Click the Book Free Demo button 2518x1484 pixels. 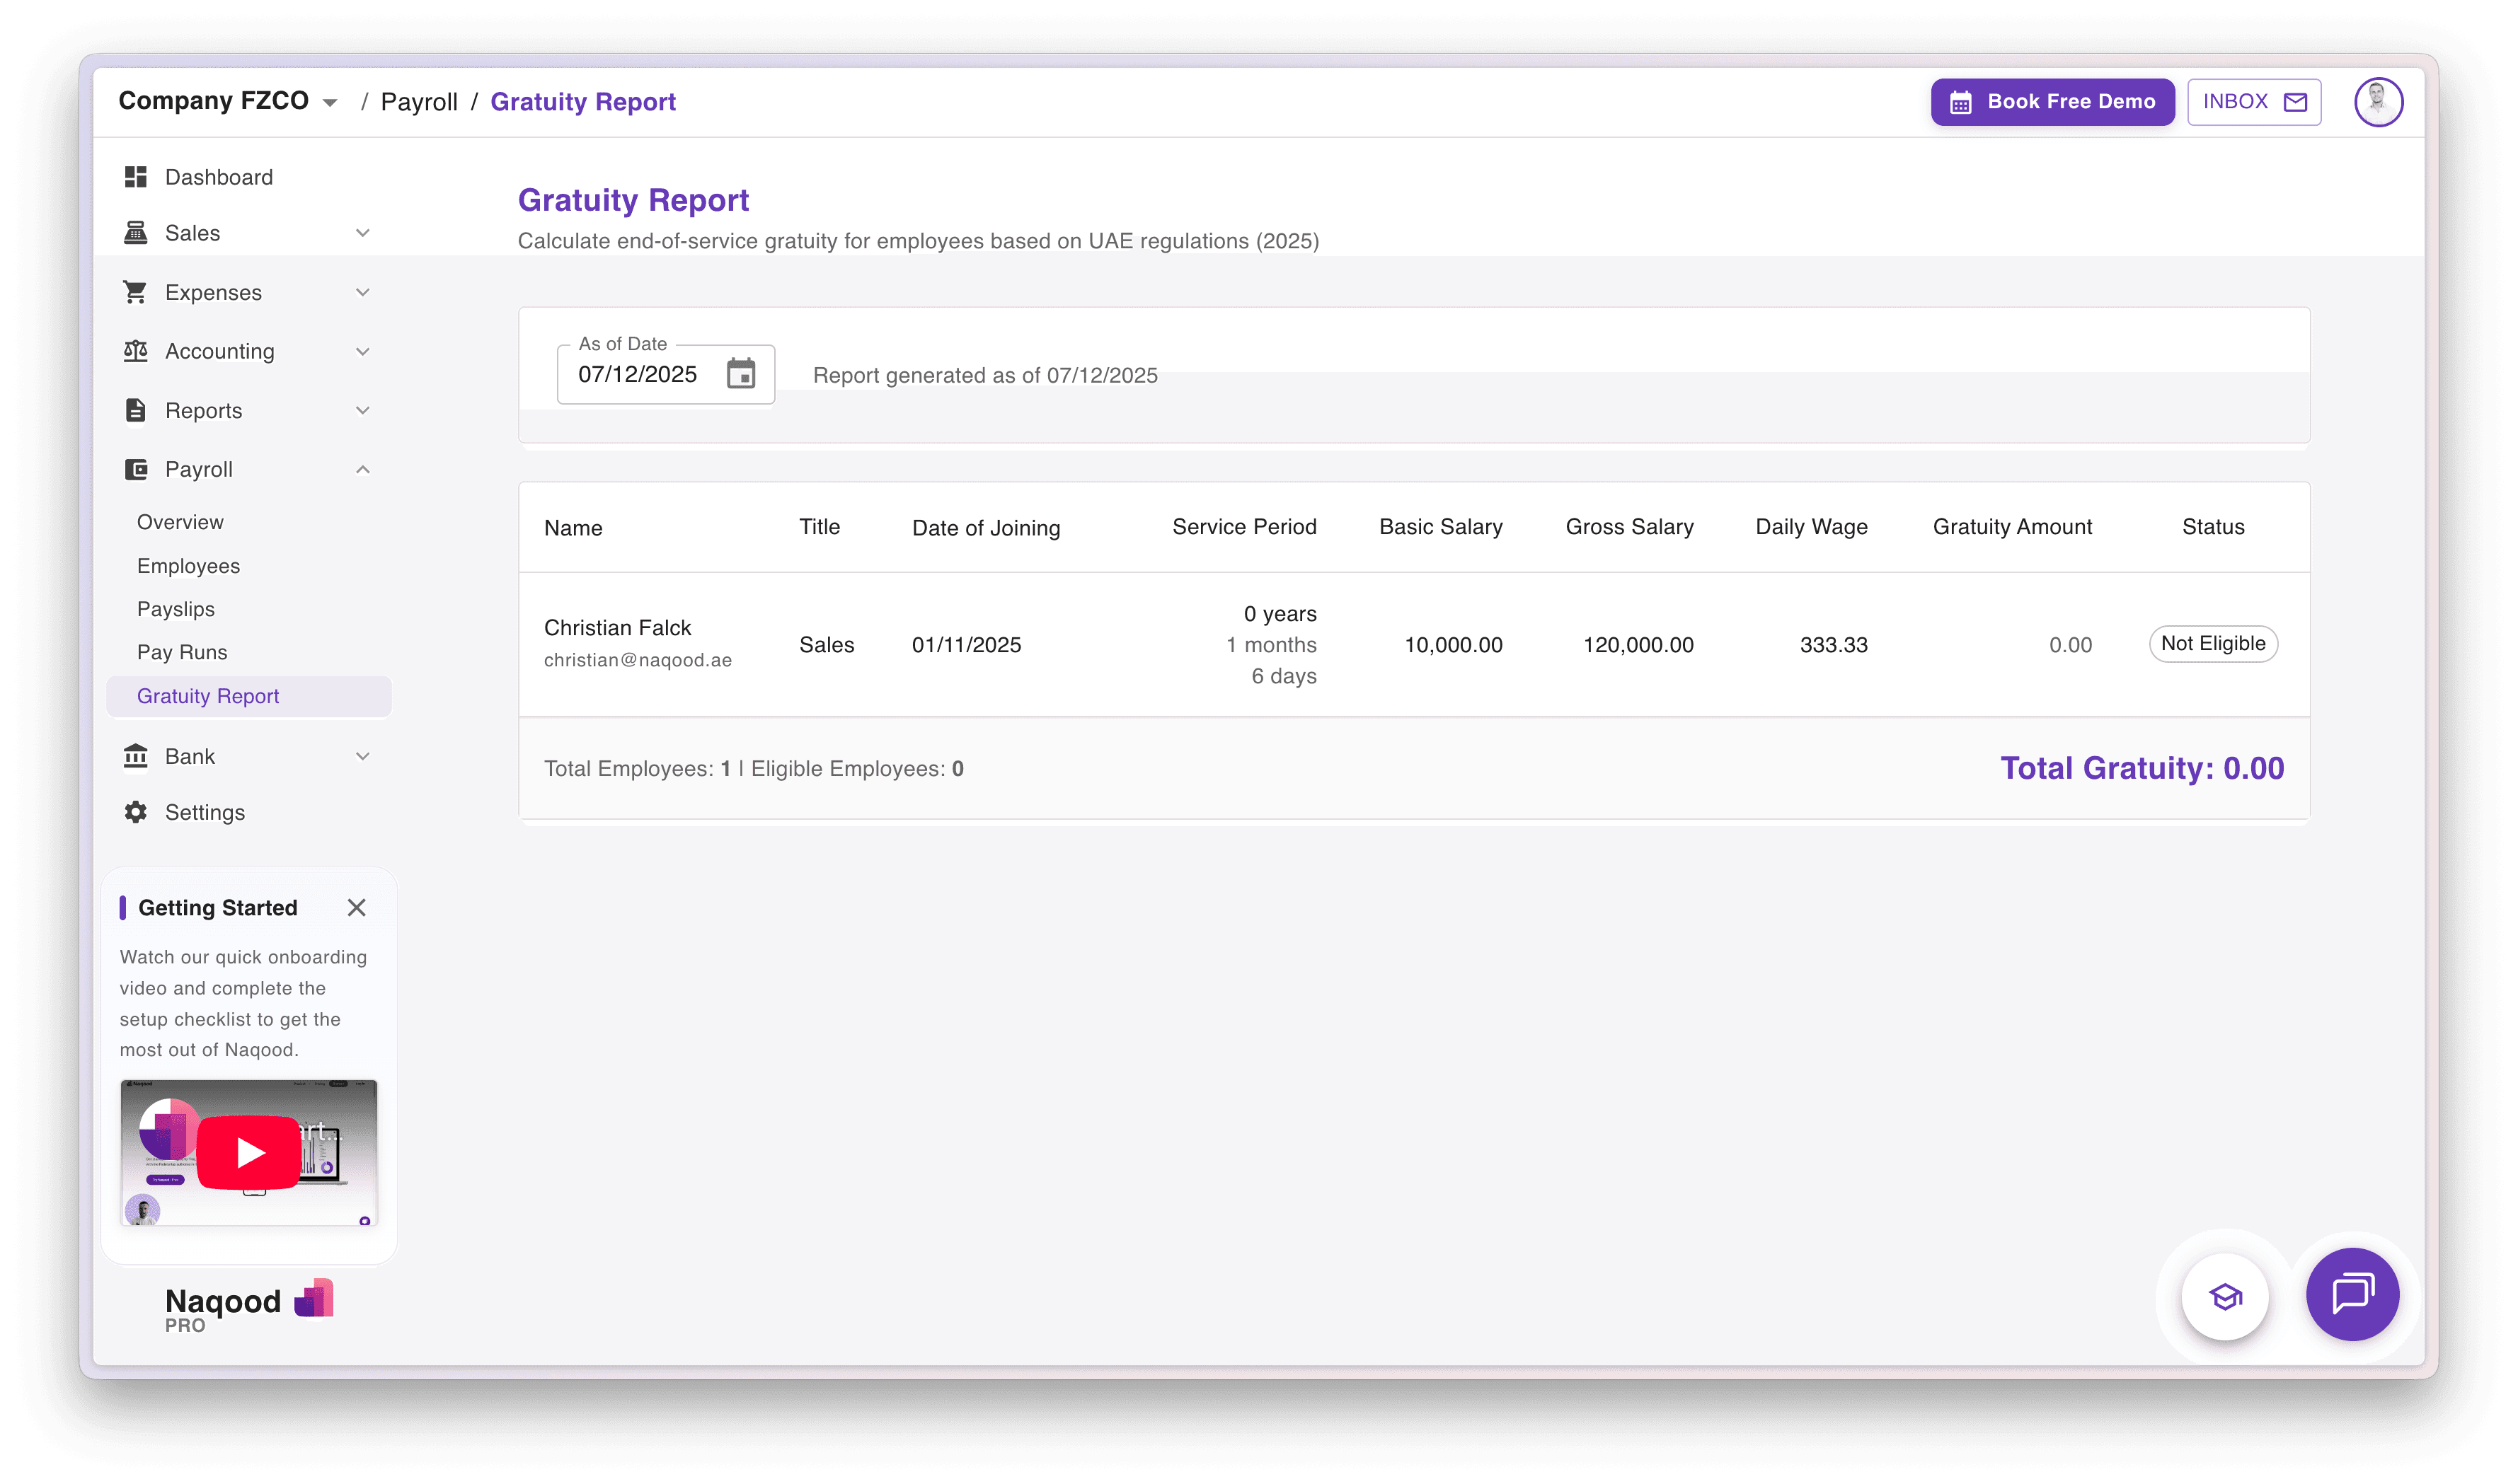(x=2052, y=102)
